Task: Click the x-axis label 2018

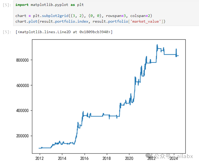Action: pyautogui.click(x=107, y=158)
